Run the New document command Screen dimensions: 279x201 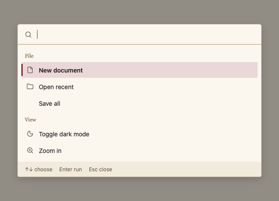[x=139, y=70]
